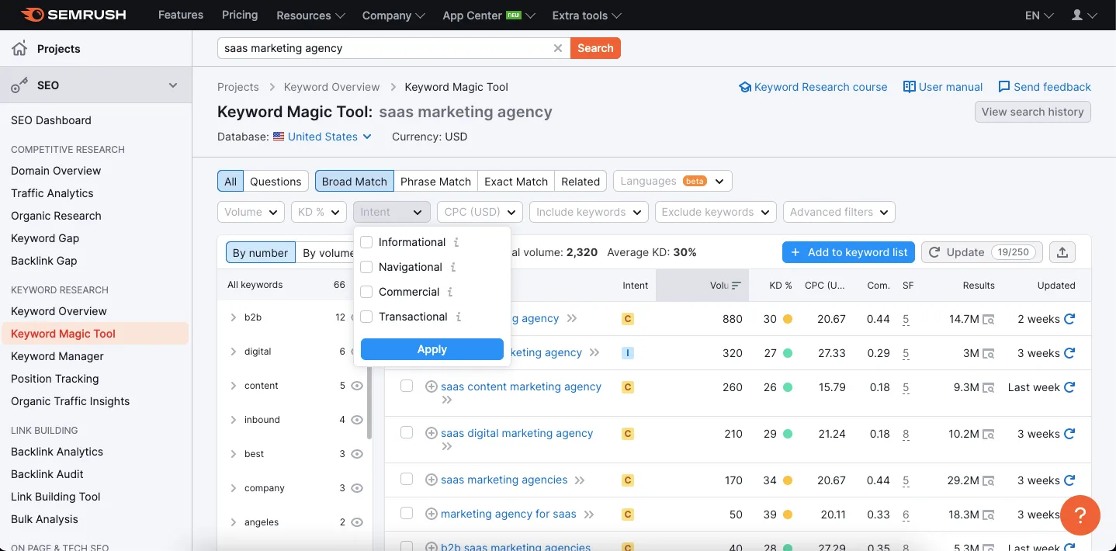Image resolution: width=1116 pixels, height=551 pixels.
Task: Select checkbox for saas digital marketing agency
Action: point(407,432)
